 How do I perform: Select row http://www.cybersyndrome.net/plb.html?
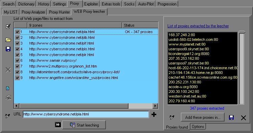point(86,37)
